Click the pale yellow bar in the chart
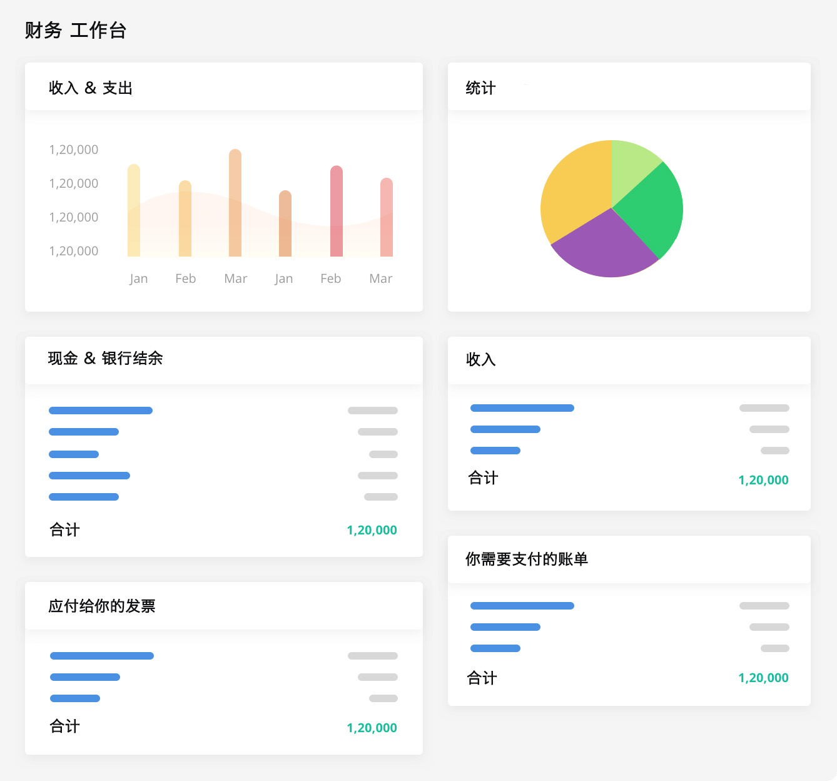 tap(134, 210)
